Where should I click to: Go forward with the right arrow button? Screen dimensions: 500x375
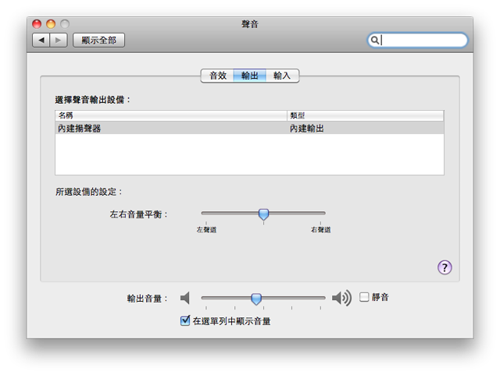[x=59, y=40]
